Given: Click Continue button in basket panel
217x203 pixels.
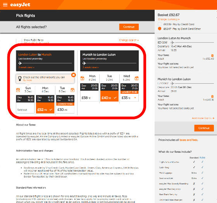Looking at the screenshot, I should click(x=204, y=128).
